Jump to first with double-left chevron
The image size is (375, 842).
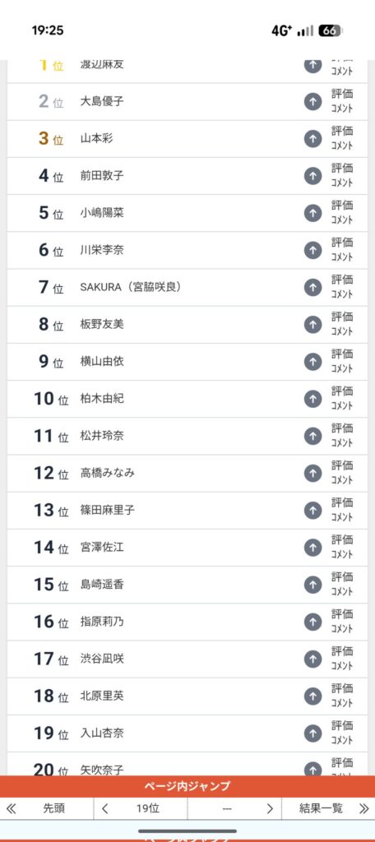tap(11, 809)
